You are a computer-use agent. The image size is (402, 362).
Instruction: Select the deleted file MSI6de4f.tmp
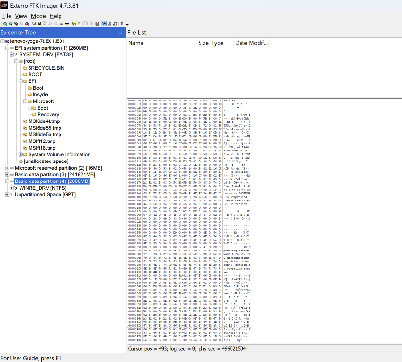(44, 121)
